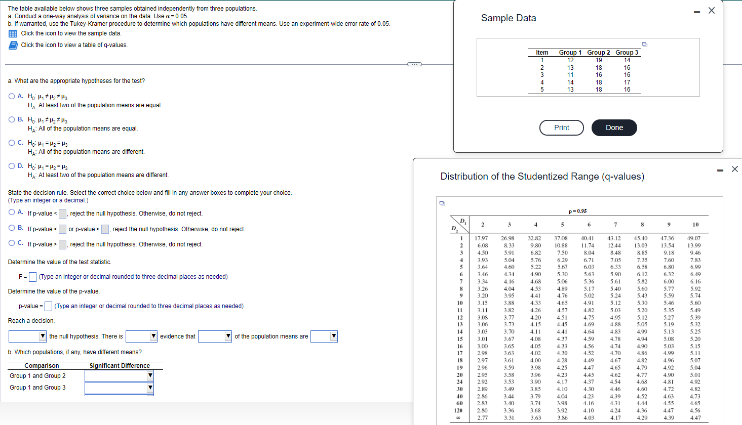Select hypothesis answer choice B
The image size is (742, 425).
[x=11, y=119]
